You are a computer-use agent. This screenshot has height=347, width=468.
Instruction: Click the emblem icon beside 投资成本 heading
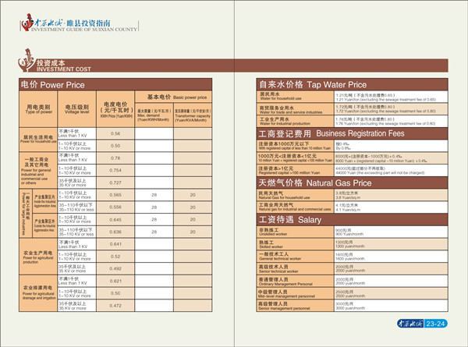[x=27, y=60]
